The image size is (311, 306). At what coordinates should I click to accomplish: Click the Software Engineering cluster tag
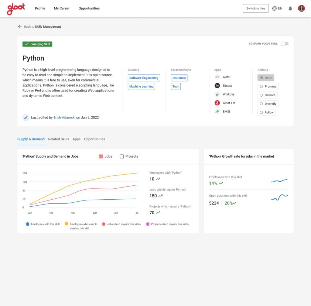(x=144, y=78)
